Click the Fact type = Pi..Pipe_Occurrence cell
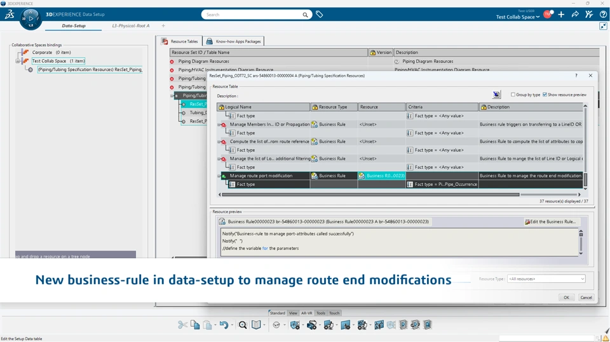 tap(442, 184)
